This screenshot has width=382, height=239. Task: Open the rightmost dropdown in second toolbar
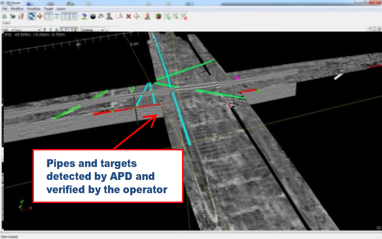pos(92,30)
